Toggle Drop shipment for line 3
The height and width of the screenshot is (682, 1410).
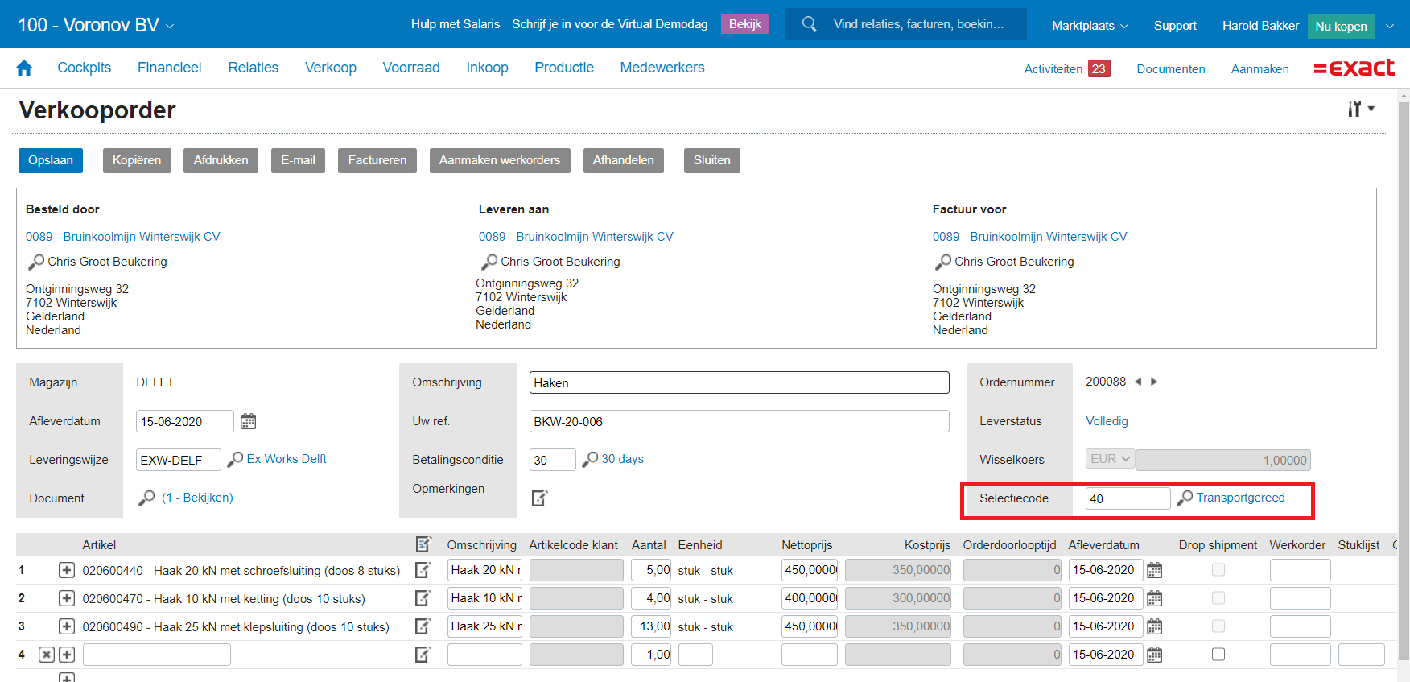point(1218,626)
